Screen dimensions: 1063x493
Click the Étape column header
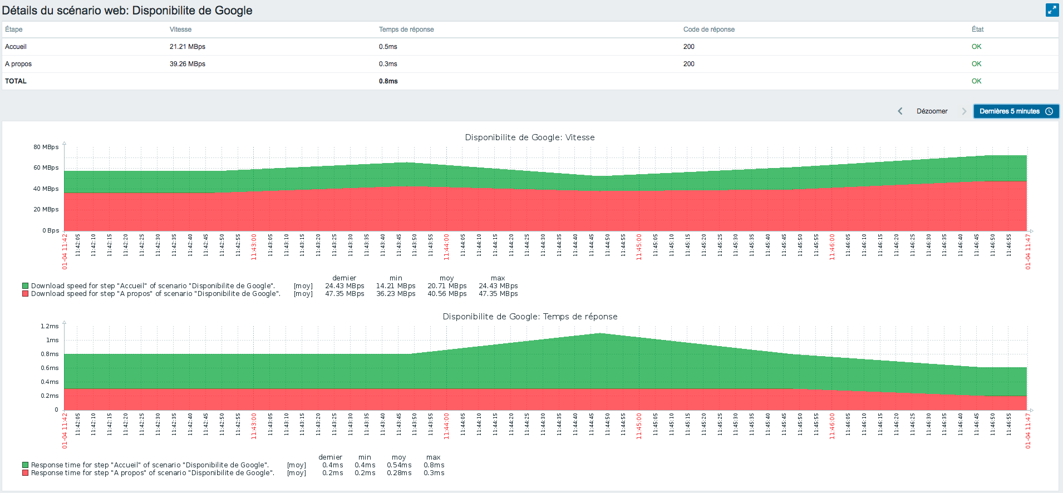pyautogui.click(x=14, y=29)
